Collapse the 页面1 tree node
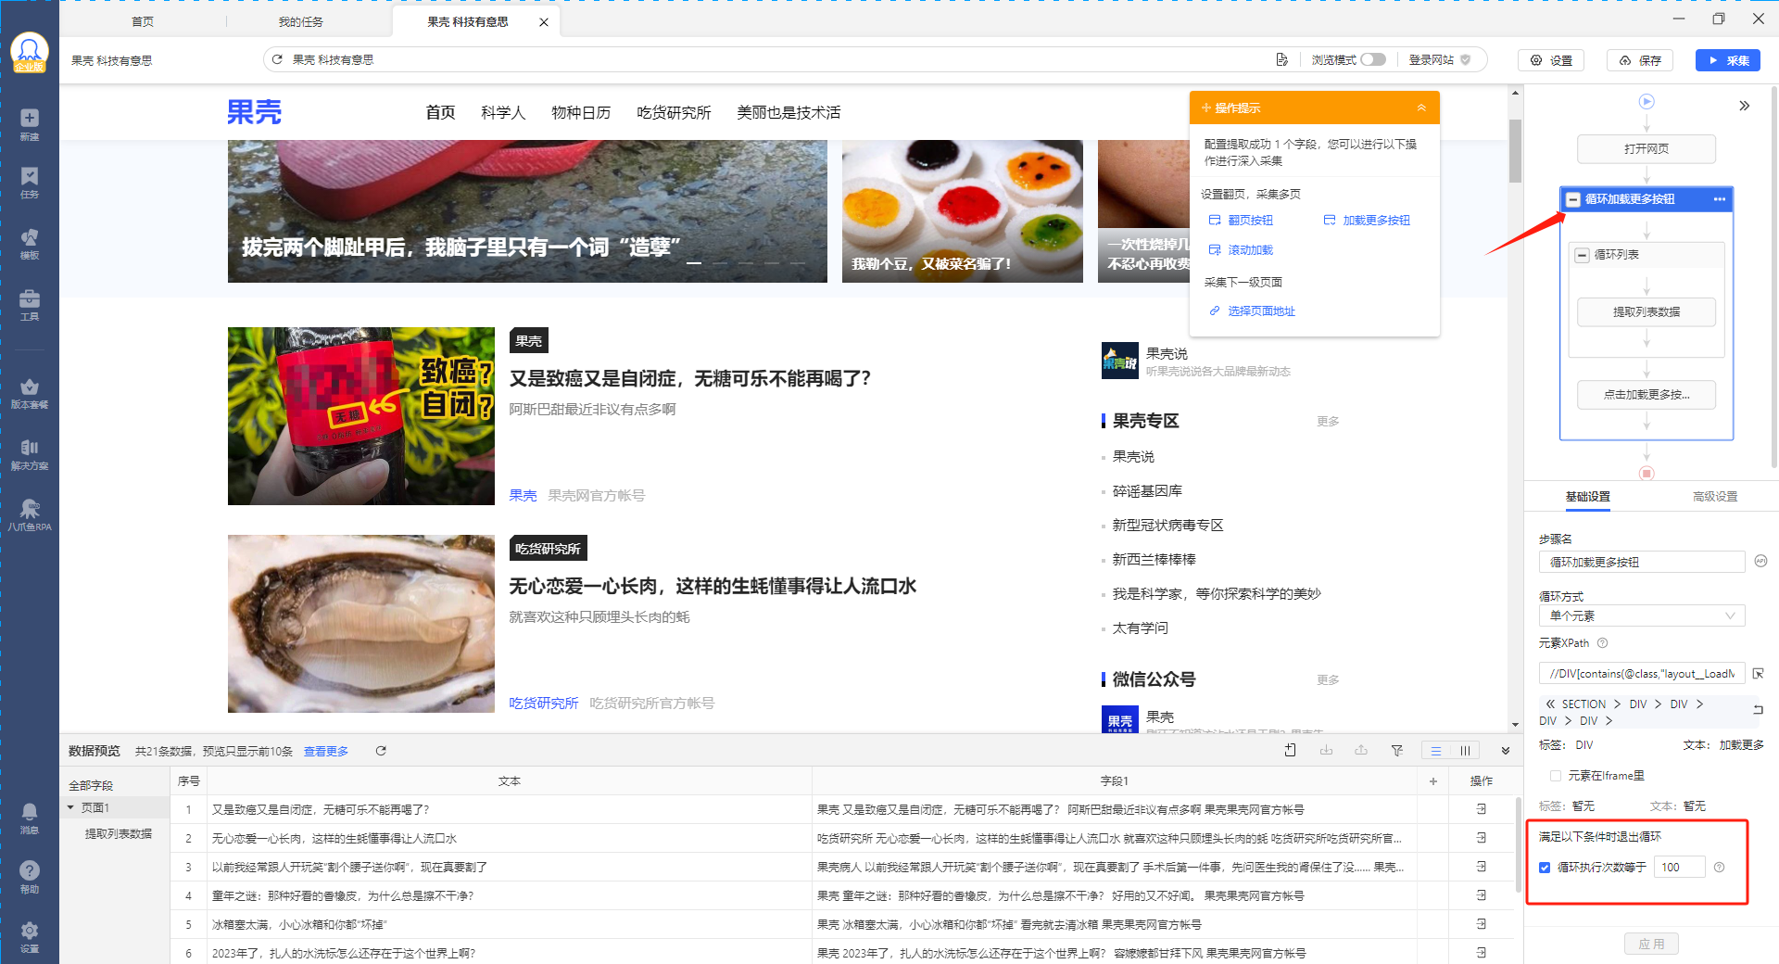1779x964 pixels. 70,807
